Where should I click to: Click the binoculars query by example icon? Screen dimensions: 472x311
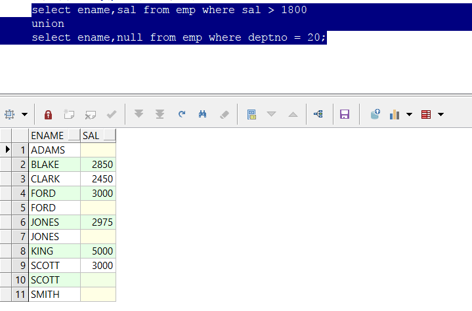203,114
